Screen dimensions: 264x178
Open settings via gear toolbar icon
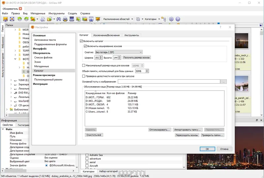[x=171, y=19]
